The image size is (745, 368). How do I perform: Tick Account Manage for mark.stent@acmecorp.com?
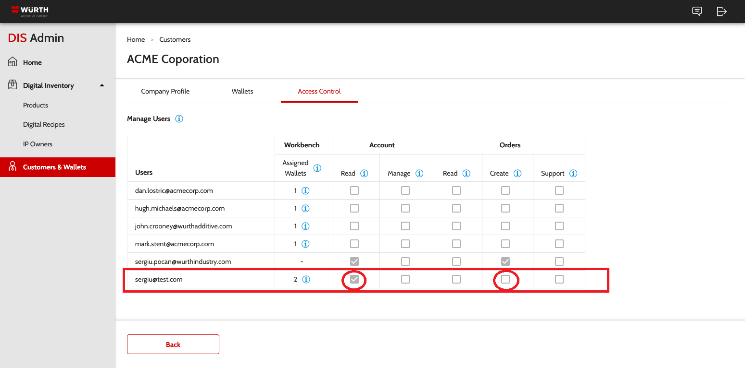click(x=405, y=244)
